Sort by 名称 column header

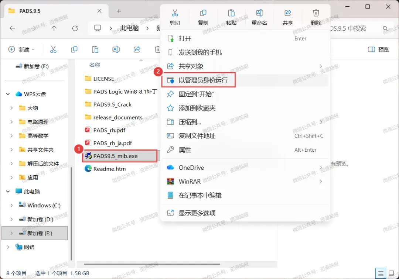click(95, 65)
